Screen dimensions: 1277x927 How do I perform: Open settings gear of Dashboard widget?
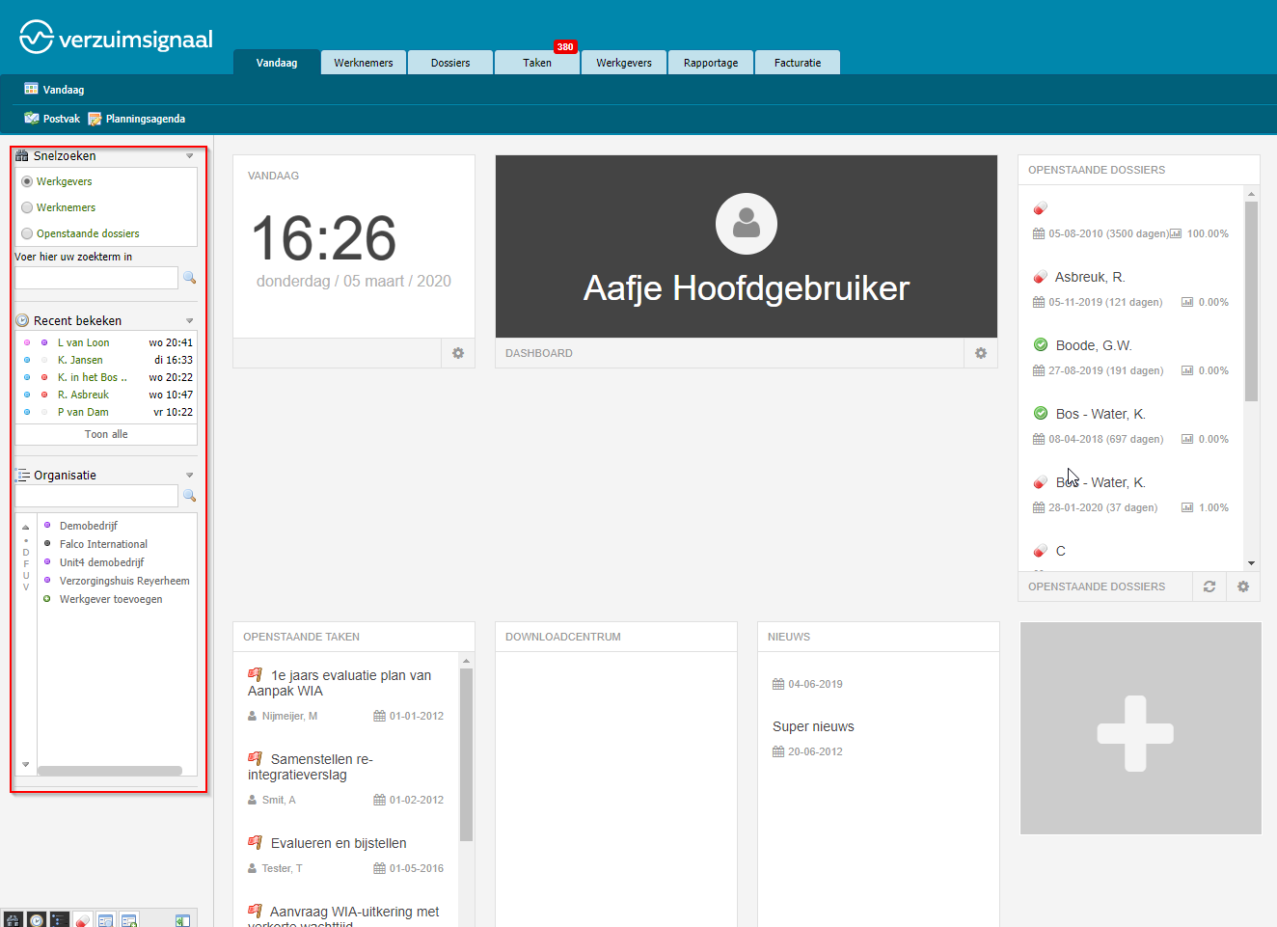click(981, 353)
